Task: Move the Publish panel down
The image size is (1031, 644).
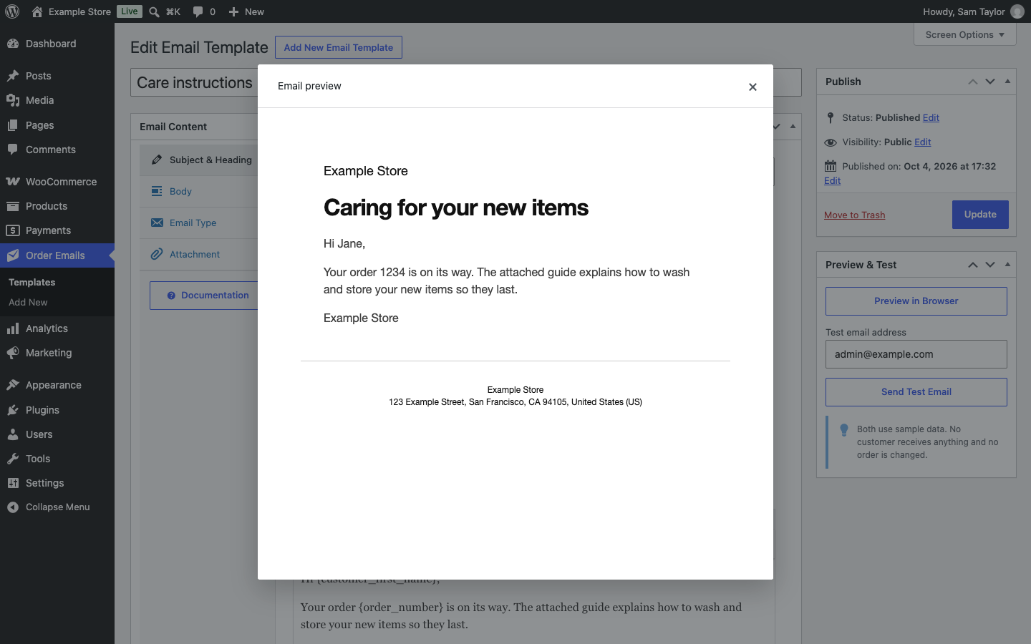Action: click(x=990, y=82)
